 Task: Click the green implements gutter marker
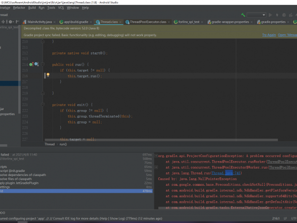tap(31, 64)
